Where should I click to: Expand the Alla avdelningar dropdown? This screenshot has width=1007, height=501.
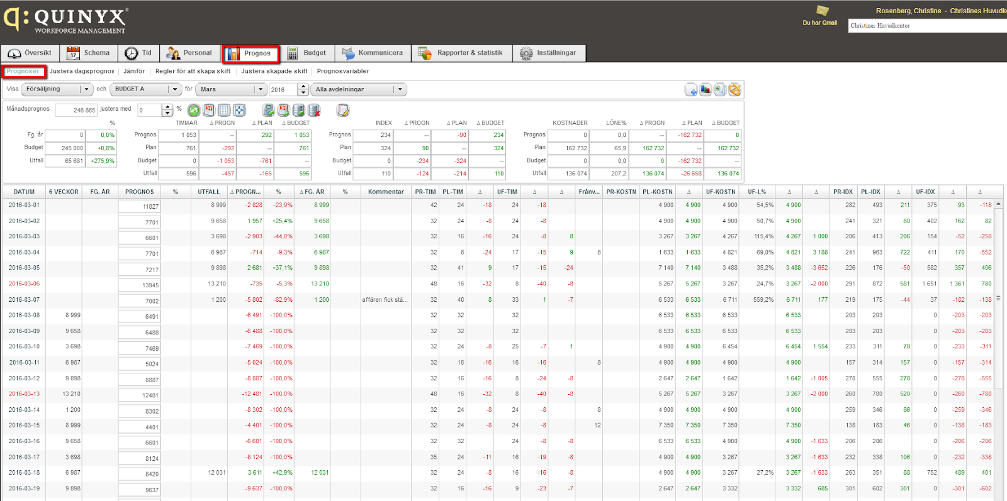click(399, 89)
